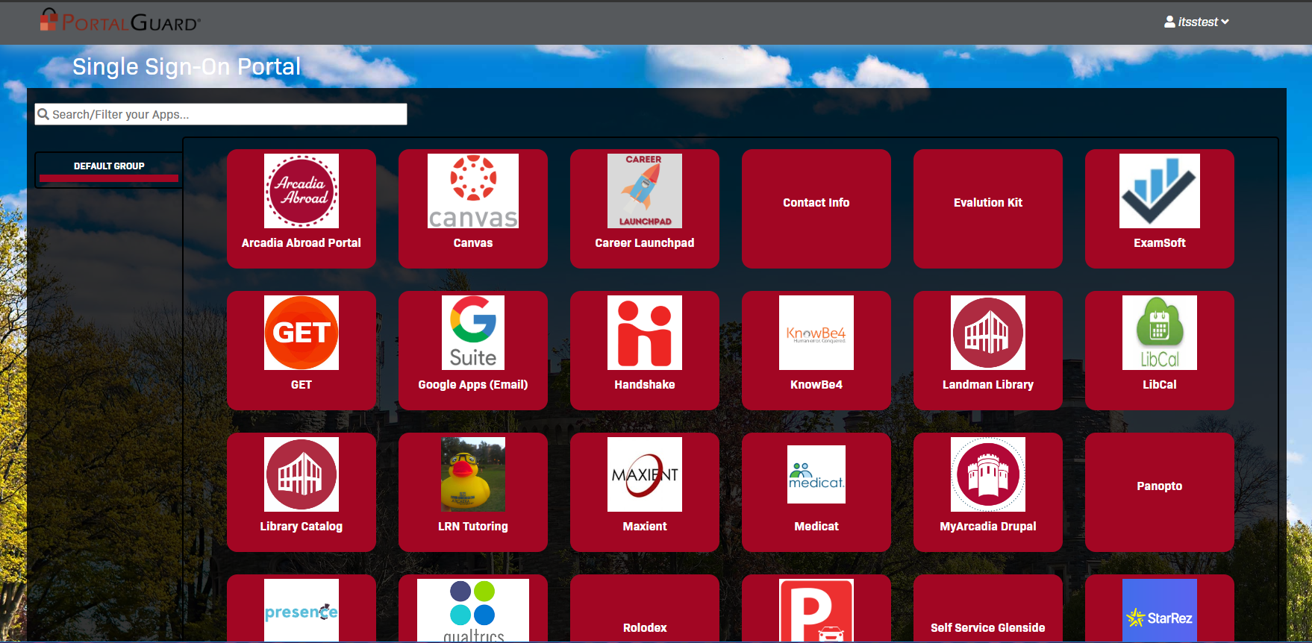Open the KnowBe4 logo tile
Viewport: 1312px width, 643px height.
click(816, 333)
